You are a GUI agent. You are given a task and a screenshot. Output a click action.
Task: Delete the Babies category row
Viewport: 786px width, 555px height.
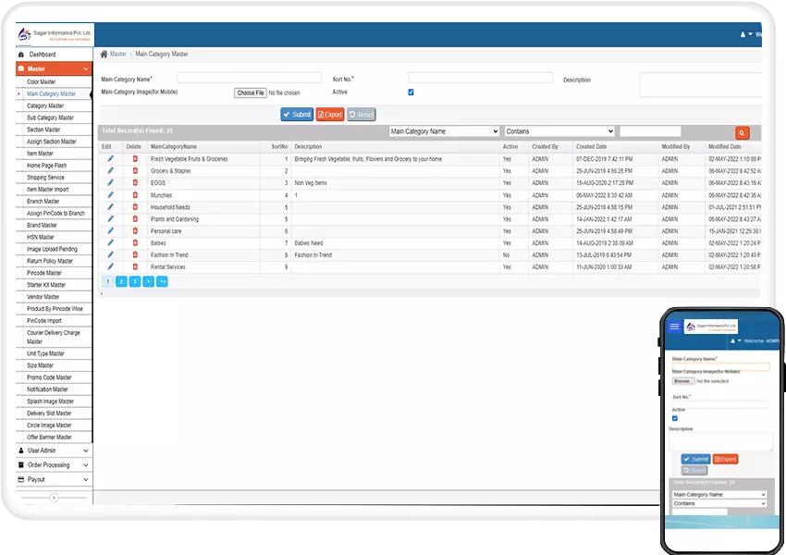[135, 242]
